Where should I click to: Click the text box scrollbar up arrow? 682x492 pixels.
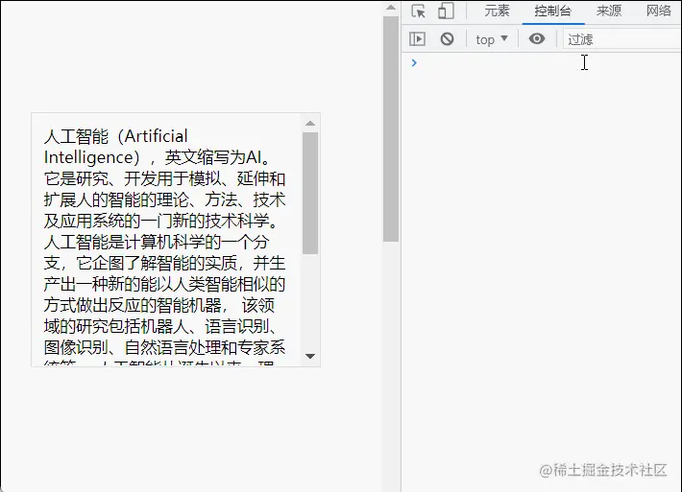(310, 124)
